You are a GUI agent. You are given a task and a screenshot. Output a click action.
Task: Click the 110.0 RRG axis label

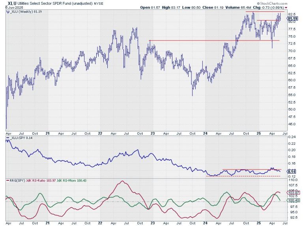click(292, 180)
